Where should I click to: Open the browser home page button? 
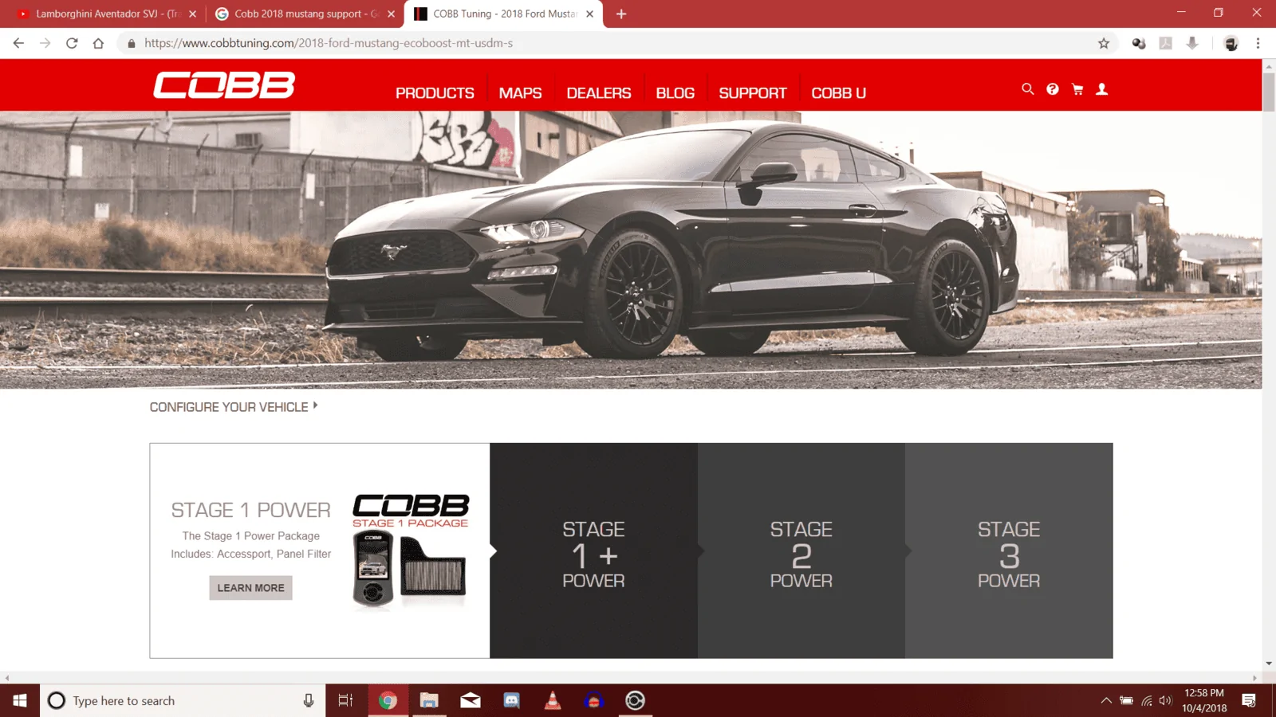pyautogui.click(x=98, y=43)
